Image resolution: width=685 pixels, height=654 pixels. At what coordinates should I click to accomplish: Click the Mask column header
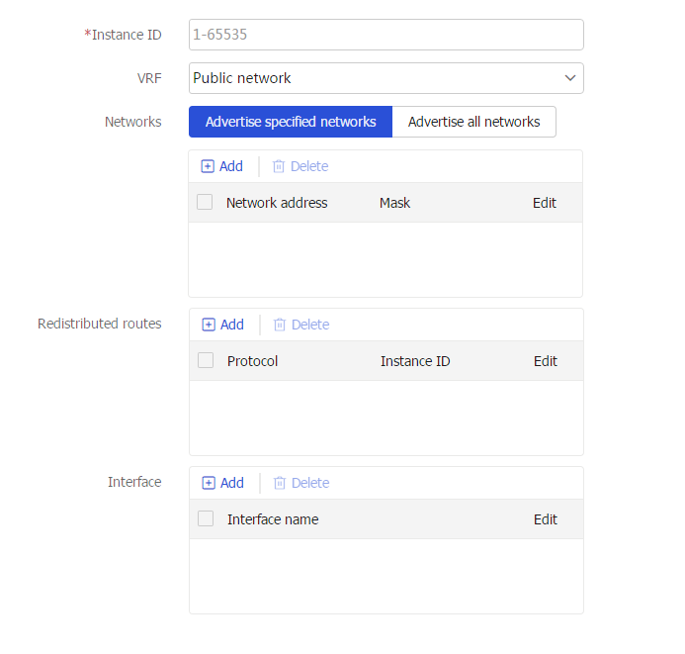tap(394, 203)
